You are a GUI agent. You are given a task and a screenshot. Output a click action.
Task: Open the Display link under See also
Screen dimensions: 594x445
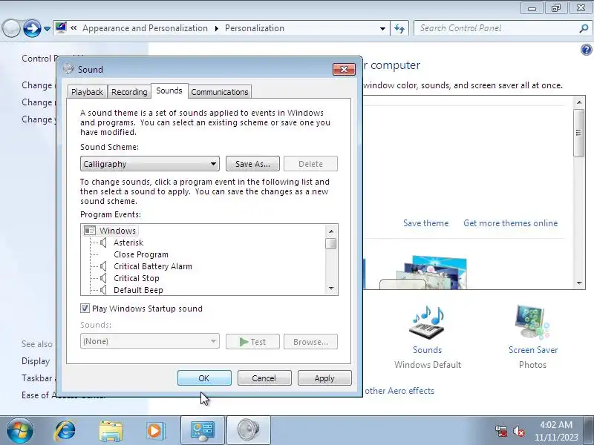pyautogui.click(x=36, y=361)
